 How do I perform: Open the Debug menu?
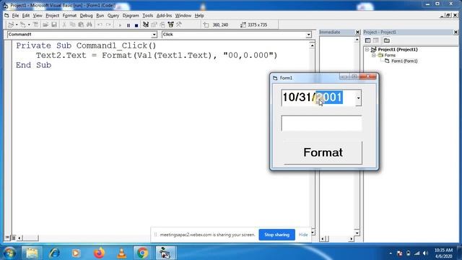tap(87, 16)
